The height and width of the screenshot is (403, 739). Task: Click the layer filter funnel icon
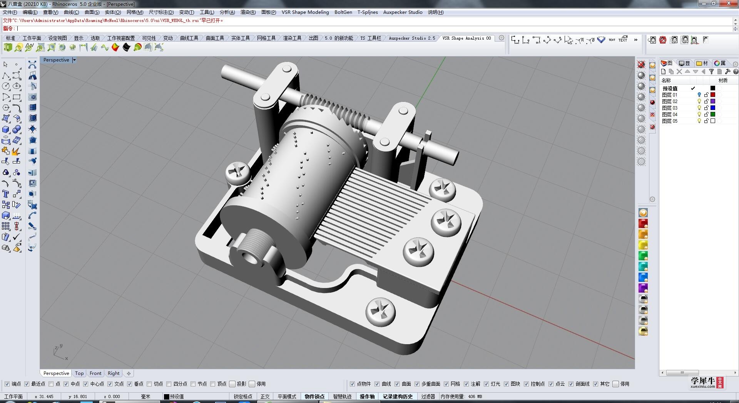[x=711, y=72]
